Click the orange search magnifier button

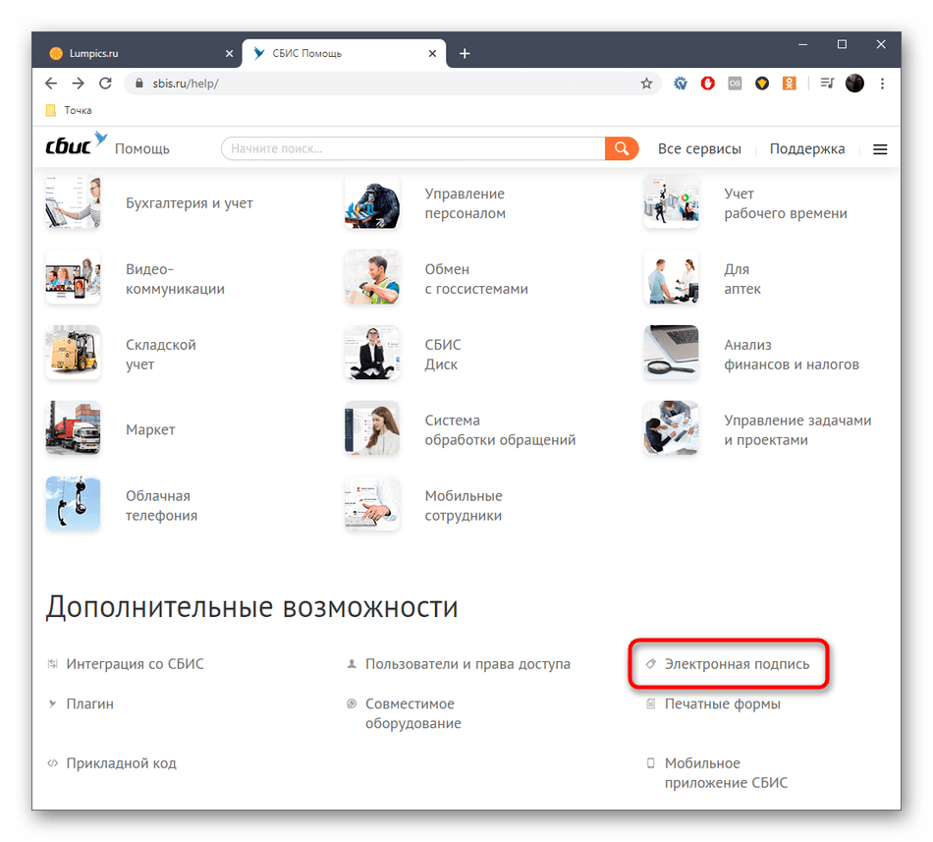coord(622,148)
